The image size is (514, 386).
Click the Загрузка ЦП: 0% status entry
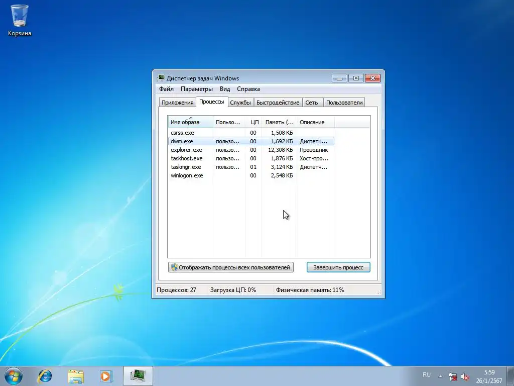[233, 290]
